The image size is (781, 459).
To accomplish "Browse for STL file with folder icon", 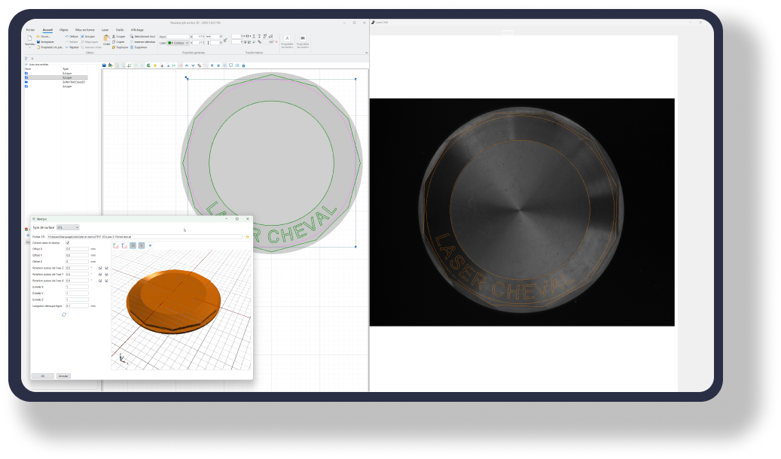I will point(248,236).
